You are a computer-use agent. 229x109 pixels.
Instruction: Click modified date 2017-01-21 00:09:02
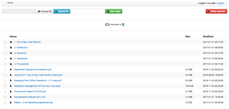pos(213,48)
